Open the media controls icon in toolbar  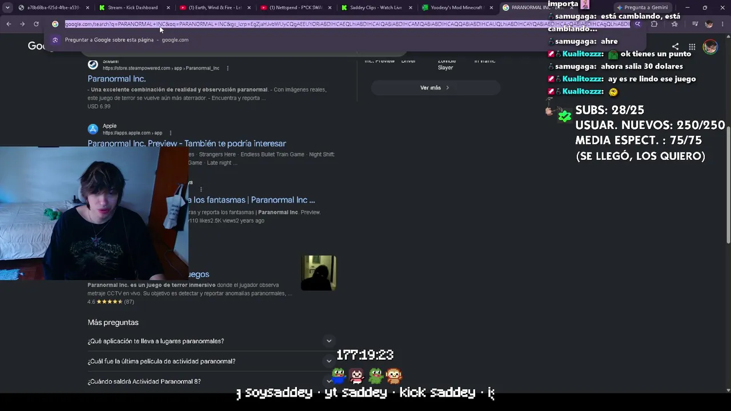coord(694,24)
